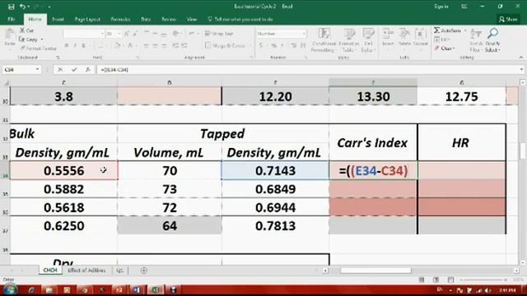Open the font size dropdown
The image size is (527, 296).
click(119, 34)
